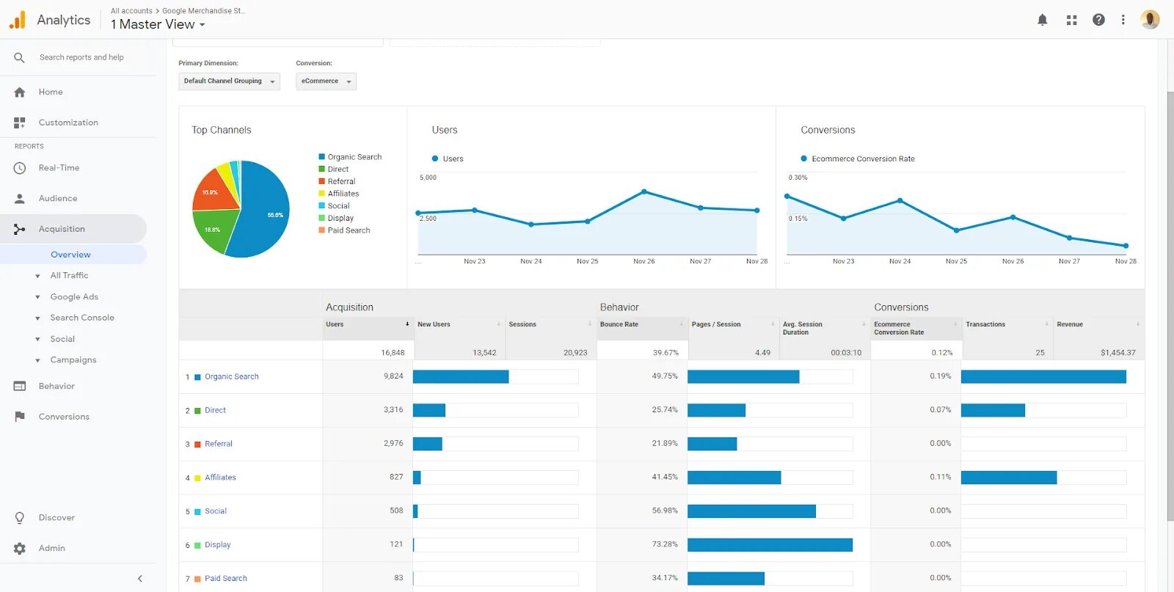Open the Affiliates channel link in table
Screen dimensions: 1174x592
point(220,478)
